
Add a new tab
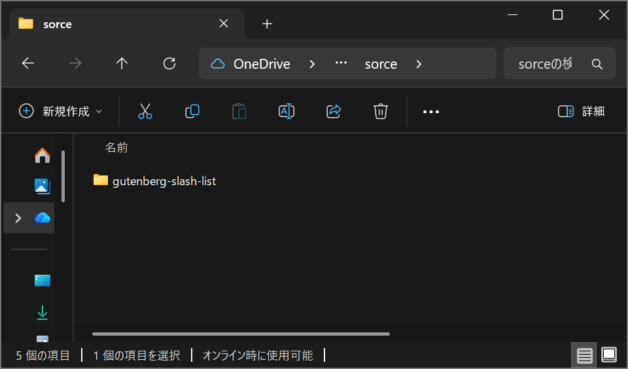(x=267, y=24)
